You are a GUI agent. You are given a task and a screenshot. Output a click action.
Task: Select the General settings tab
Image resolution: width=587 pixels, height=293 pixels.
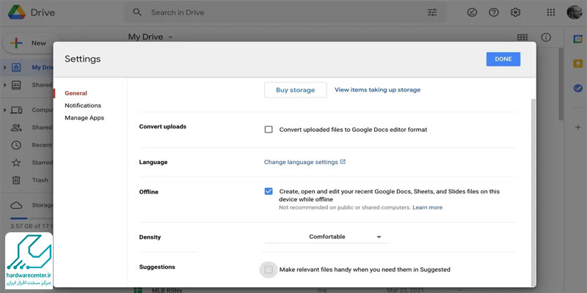(76, 93)
